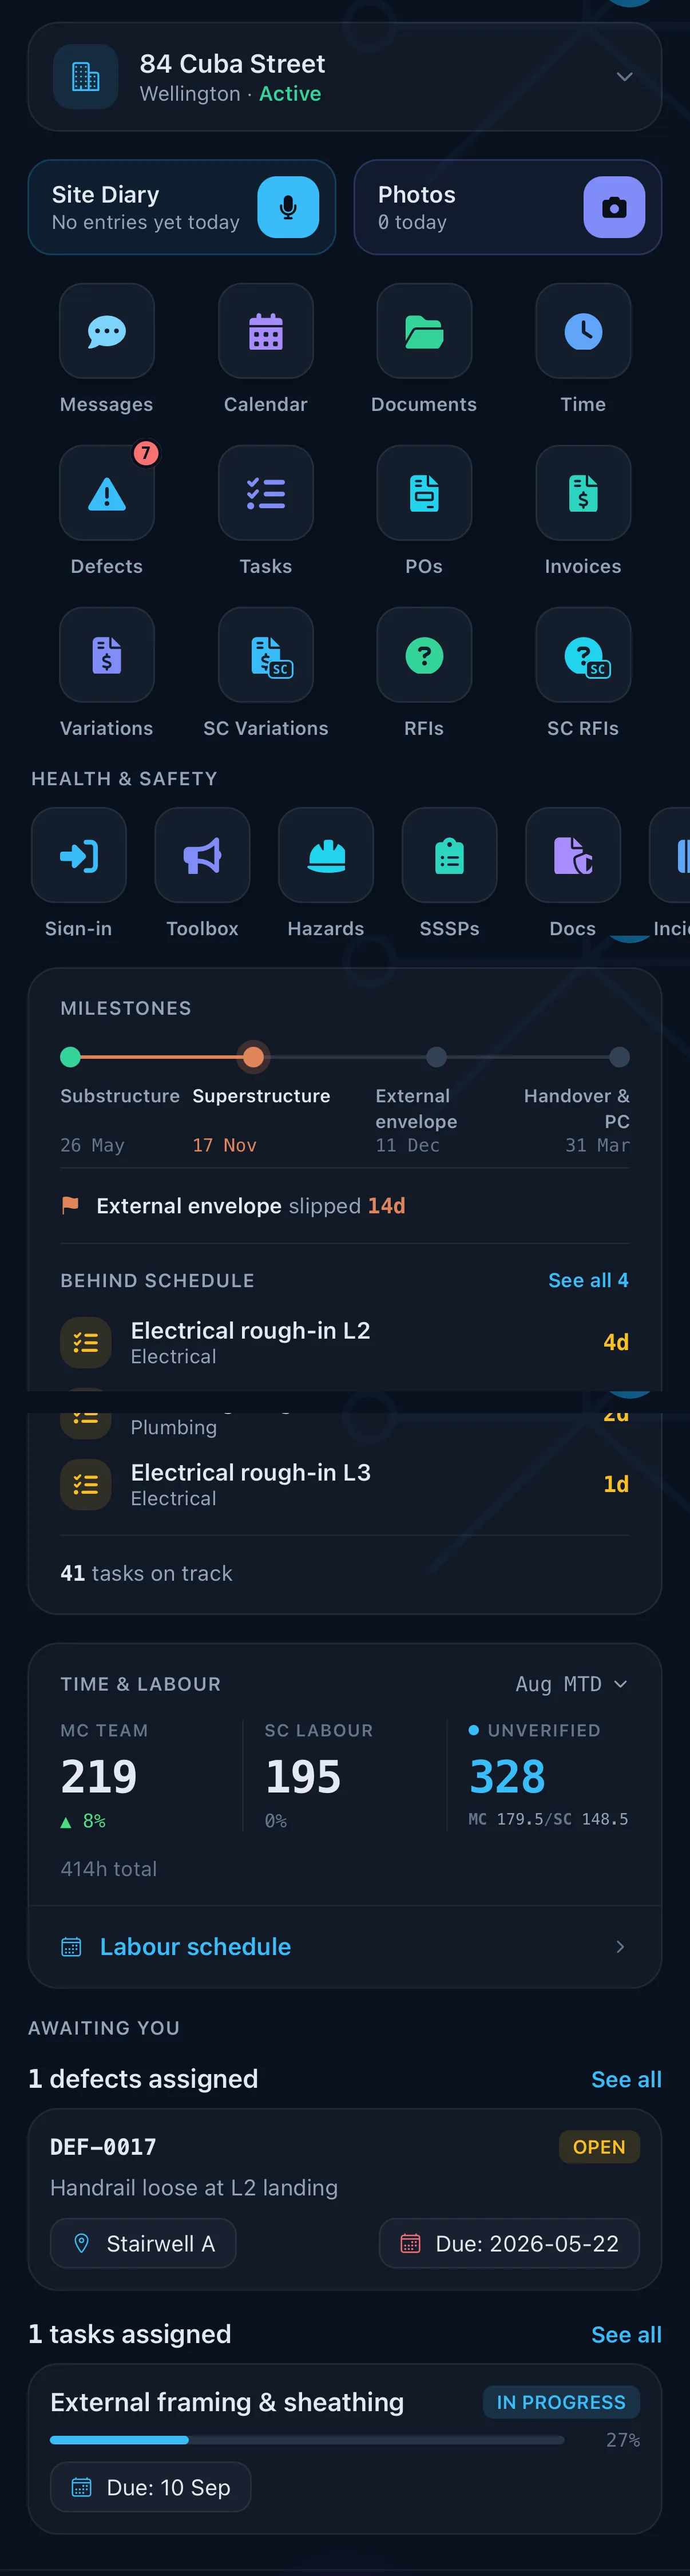
Task: Open the Hazards hard hat icon
Action: pos(326,855)
